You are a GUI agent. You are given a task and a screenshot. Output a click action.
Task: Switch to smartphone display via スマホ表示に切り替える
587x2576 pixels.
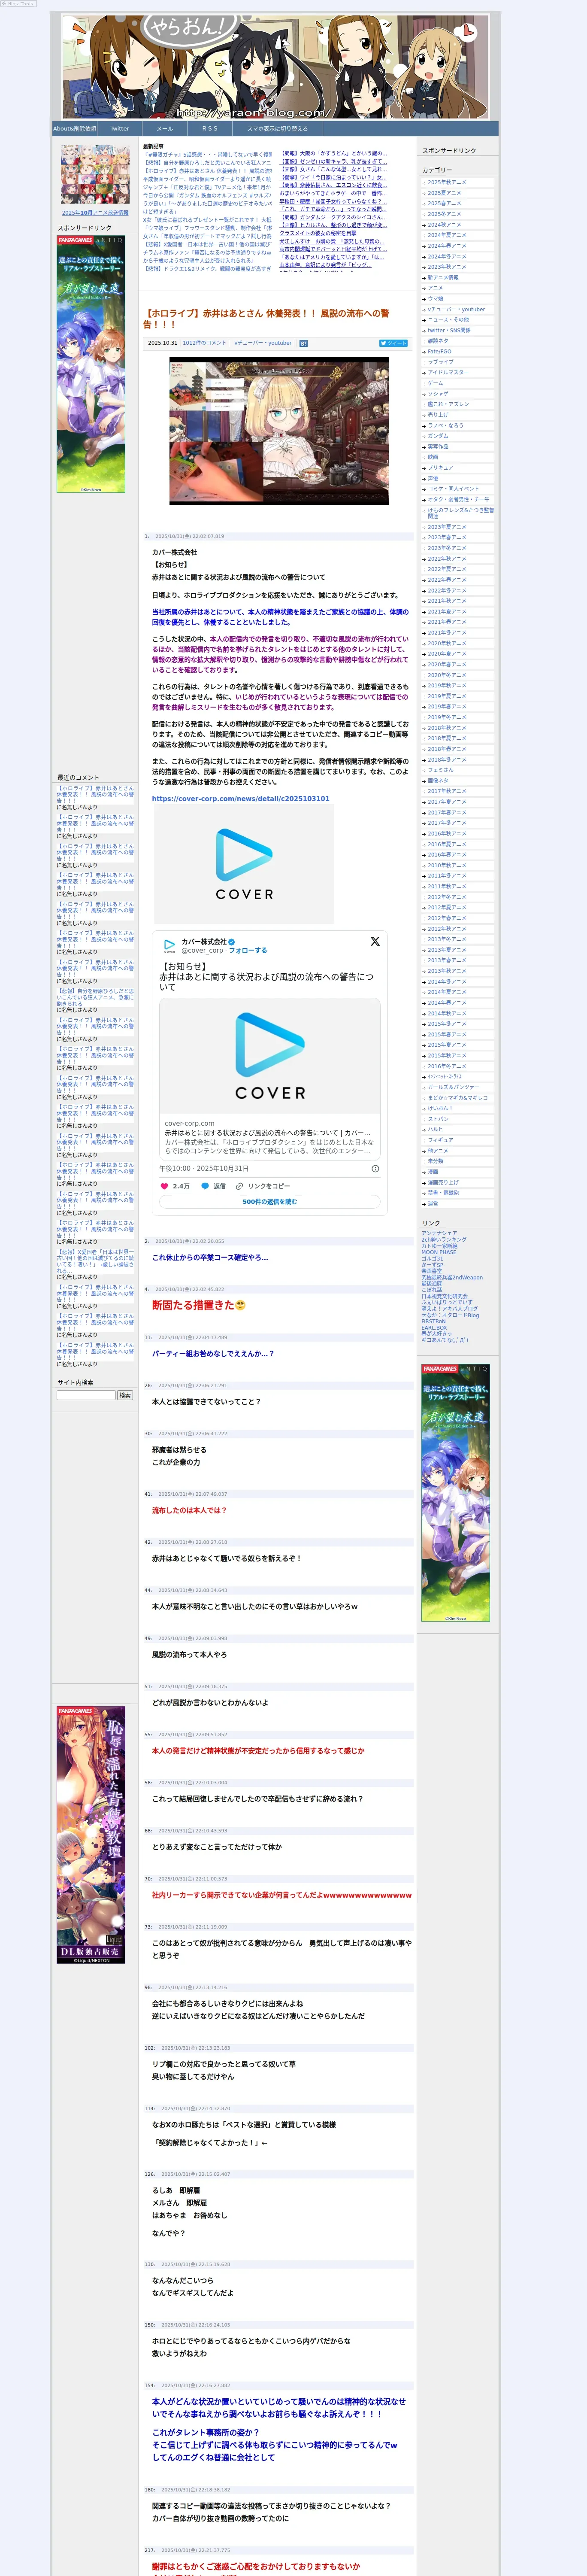[x=277, y=129]
